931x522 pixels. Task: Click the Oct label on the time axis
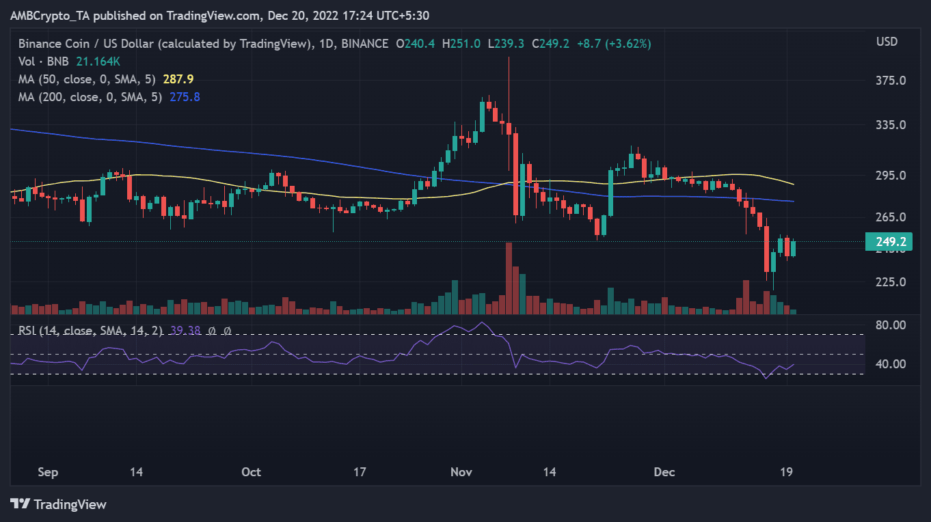(x=252, y=472)
